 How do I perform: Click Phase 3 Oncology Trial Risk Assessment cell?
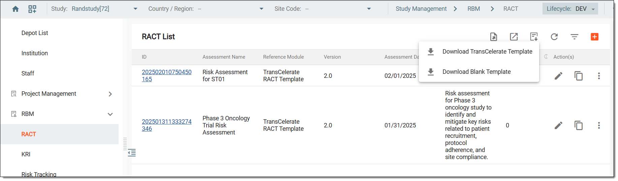[226, 125]
